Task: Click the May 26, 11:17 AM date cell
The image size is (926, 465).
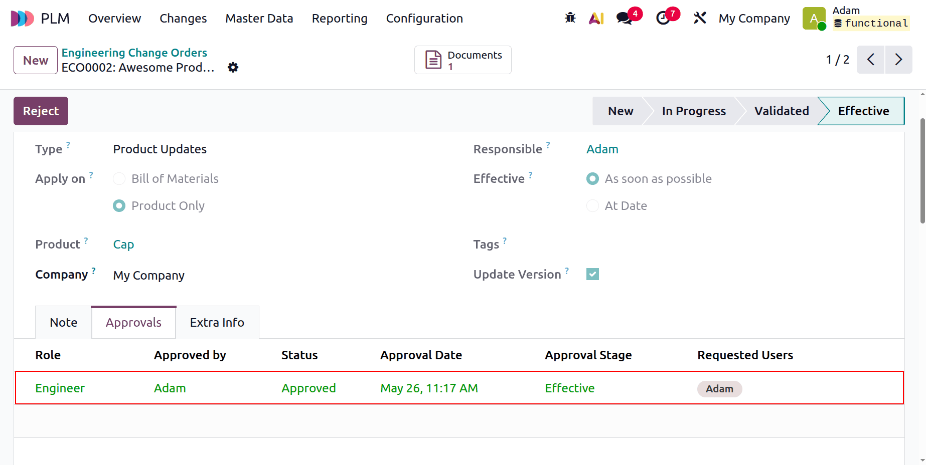Action: (429, 388)
